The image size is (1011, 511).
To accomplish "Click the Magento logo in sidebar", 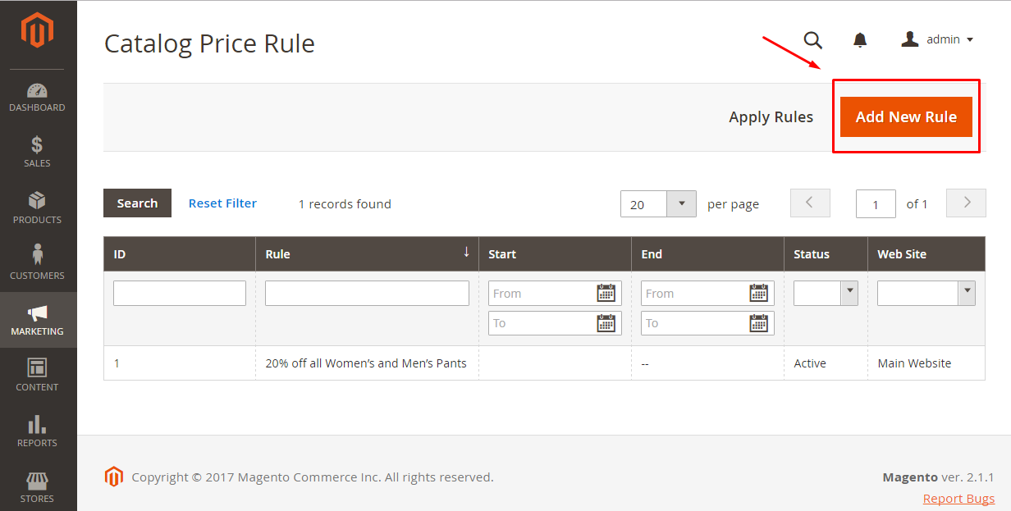I will click(x=37, y=32).
